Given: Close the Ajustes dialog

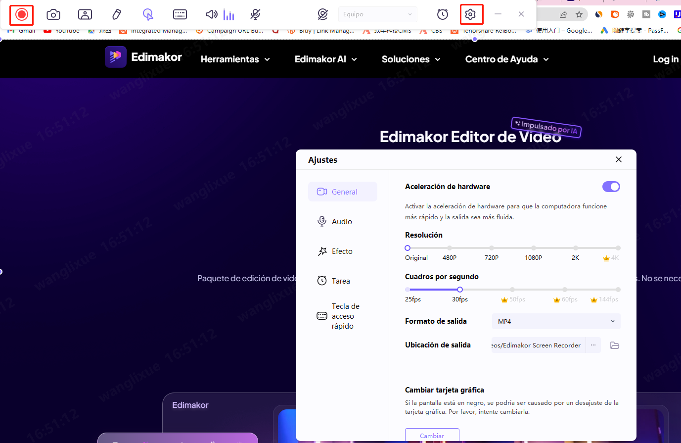Looking at the screenshot, I should pos(619,159).
